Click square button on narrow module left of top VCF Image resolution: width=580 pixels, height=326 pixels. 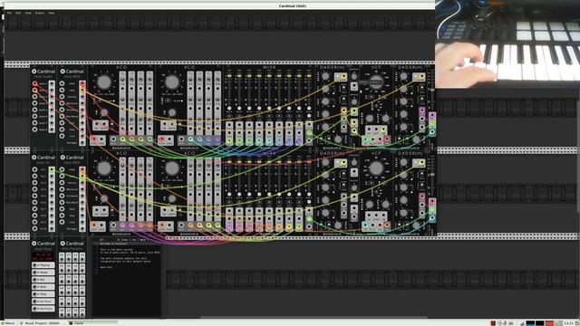[354, 86]
